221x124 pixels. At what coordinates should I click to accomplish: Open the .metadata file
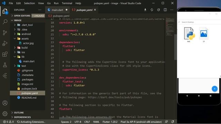pos(27,75)
